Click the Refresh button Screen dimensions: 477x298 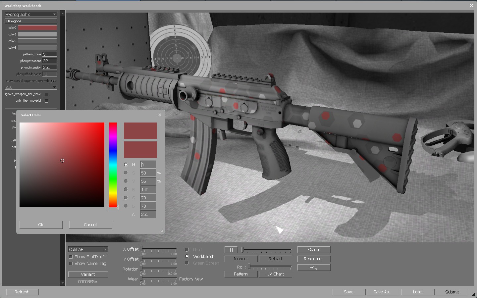[x=22, y=292]
